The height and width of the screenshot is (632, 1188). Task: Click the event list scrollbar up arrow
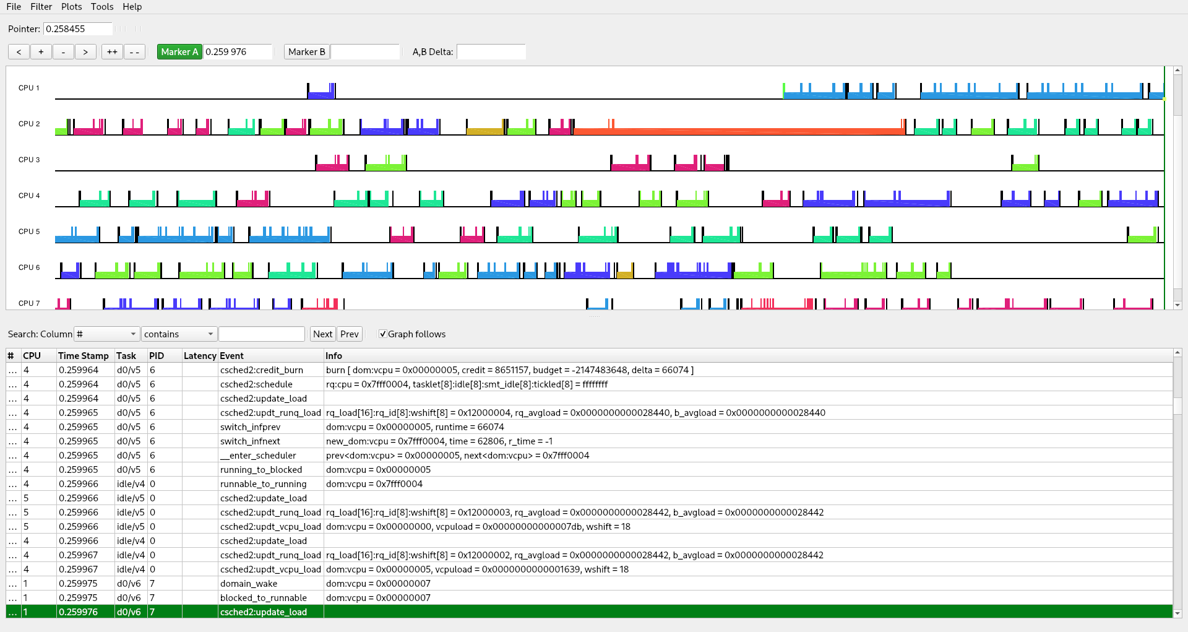(1177, 353)
